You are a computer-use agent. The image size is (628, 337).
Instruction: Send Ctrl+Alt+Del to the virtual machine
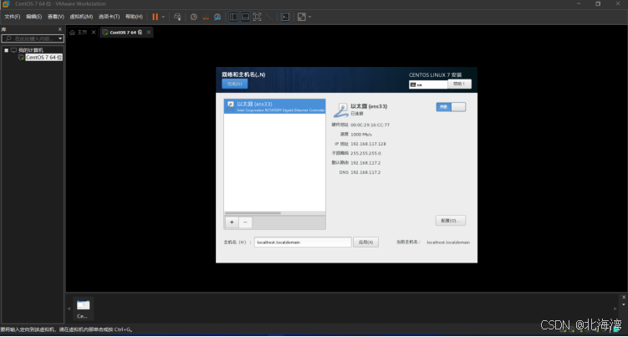[x=177, y=17]
